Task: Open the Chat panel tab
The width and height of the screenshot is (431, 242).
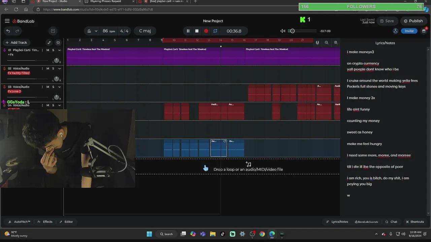Action: pos(391,222)
